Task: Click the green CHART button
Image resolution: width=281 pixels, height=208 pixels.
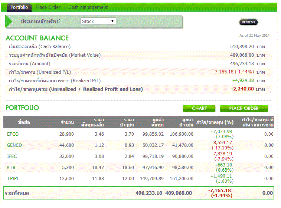Action: tap(199, 109)
